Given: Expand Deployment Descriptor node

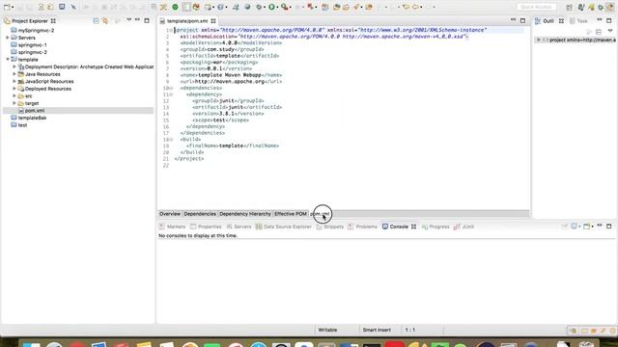Looking at the screenshot, I should [x=14, y=67].
